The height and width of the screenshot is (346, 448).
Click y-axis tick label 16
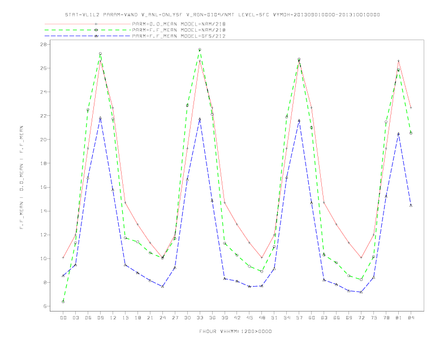click(44, 187)
